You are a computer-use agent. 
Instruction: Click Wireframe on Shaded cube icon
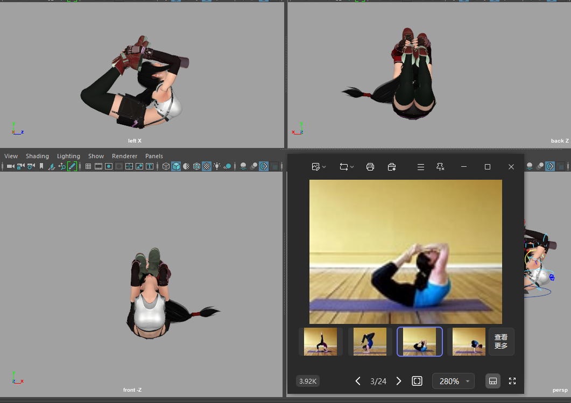coord(196,166)
